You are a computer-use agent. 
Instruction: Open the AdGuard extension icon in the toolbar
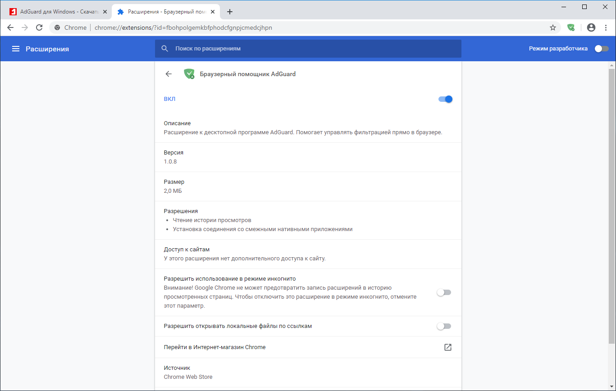pyautogui.click(x=571, y=27)
